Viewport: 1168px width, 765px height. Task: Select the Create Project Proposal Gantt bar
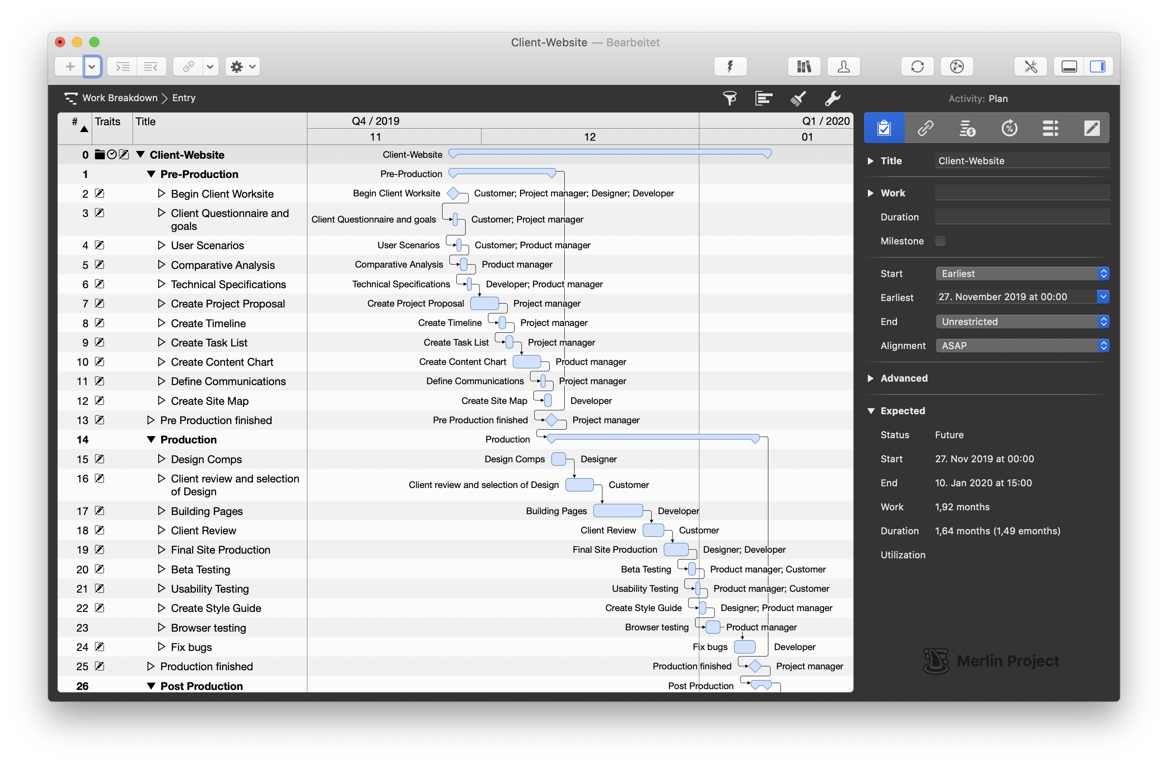485,303
